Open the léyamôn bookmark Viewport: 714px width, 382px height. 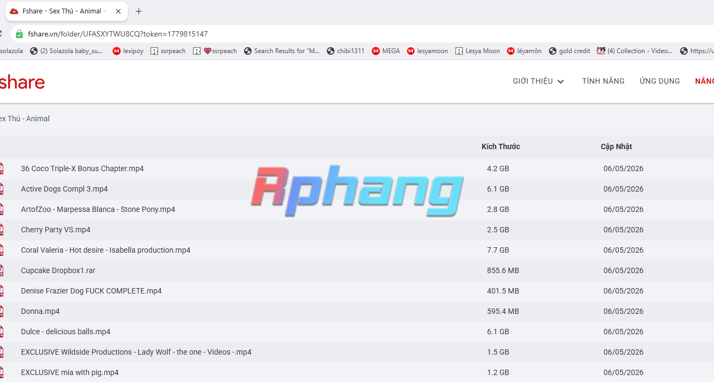pyautogui.click(x=524, y=51)
